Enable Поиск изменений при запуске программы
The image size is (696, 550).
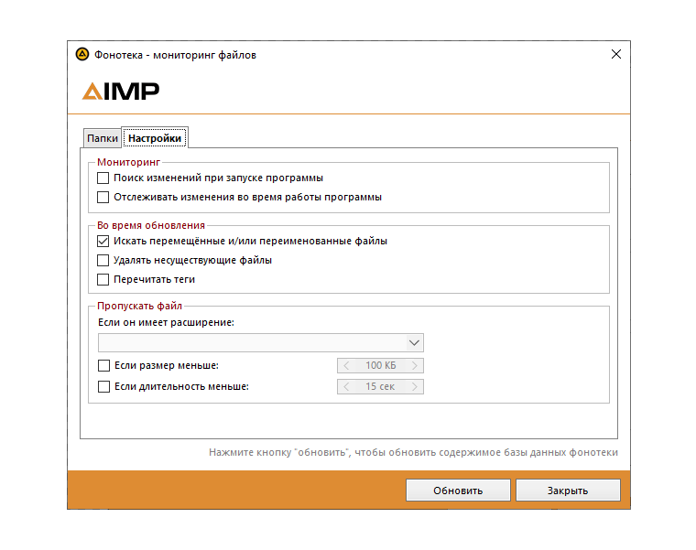tap(103, 178)
